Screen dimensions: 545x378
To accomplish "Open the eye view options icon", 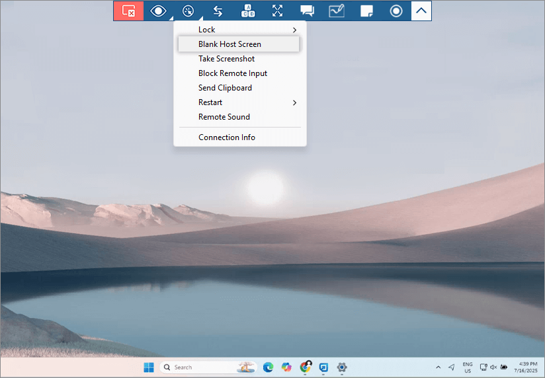I will click(x=158, y=11).
